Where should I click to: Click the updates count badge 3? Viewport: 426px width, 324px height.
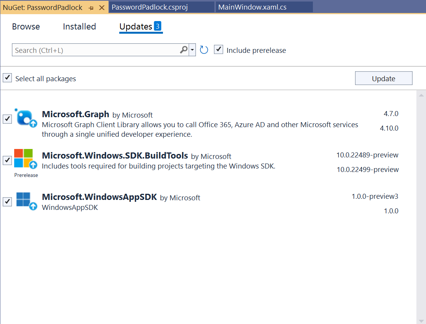158,26
